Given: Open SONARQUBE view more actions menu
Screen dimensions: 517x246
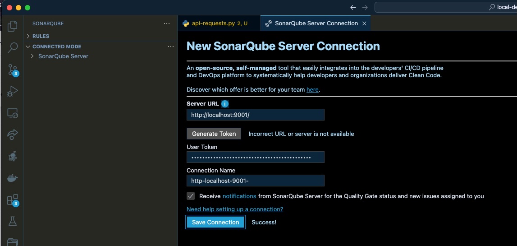Looking at the screenshot, I should [167, 23].
